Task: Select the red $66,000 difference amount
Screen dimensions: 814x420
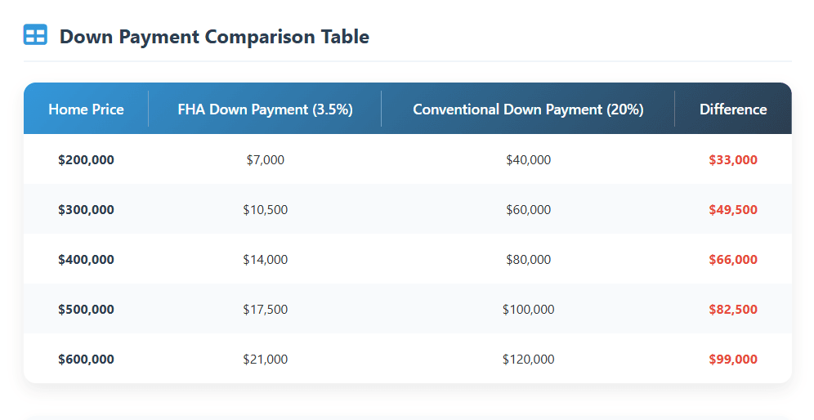Action: point(733,260)
